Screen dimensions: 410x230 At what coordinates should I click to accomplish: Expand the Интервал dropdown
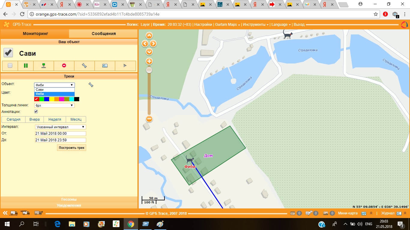click(60, 127)
